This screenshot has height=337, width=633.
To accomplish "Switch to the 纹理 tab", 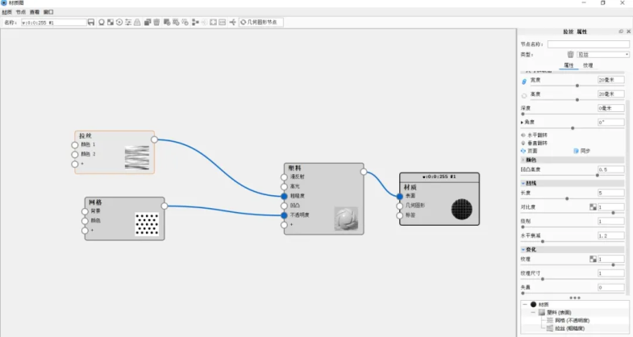I will click(588, 65).
